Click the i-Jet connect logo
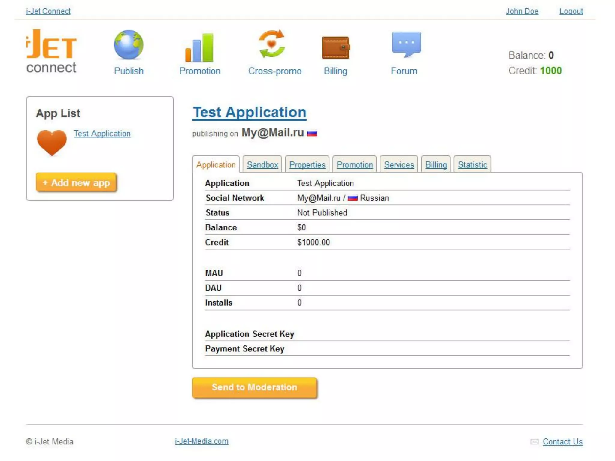The image size is (615, 461). (51, 51)
